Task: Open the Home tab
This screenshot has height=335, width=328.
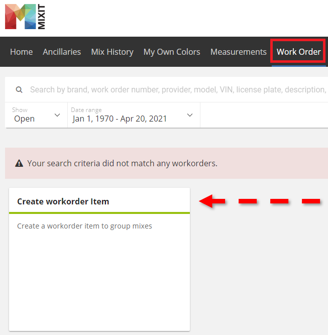Action: click(x=22, y=52)
